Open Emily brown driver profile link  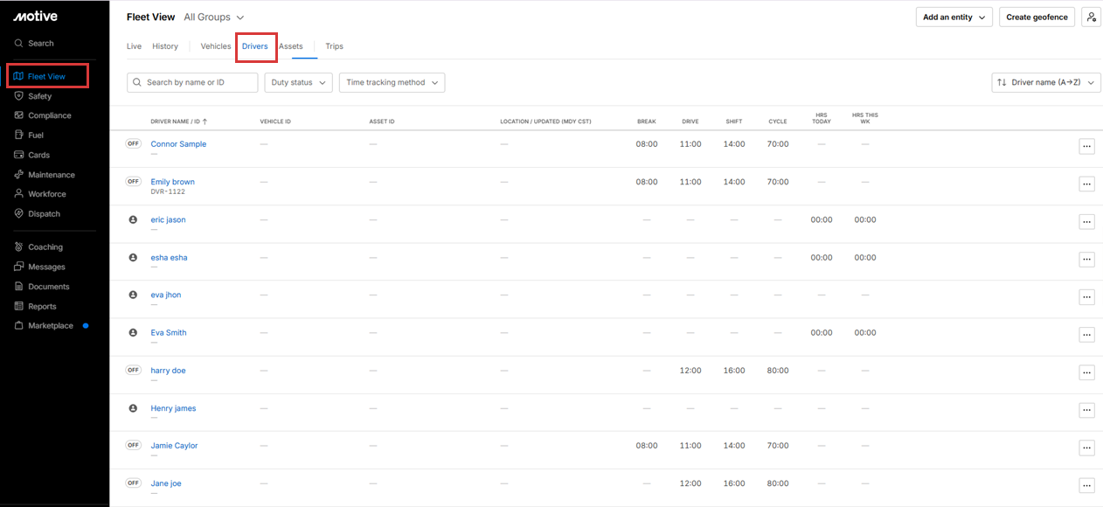pos(172,182)
